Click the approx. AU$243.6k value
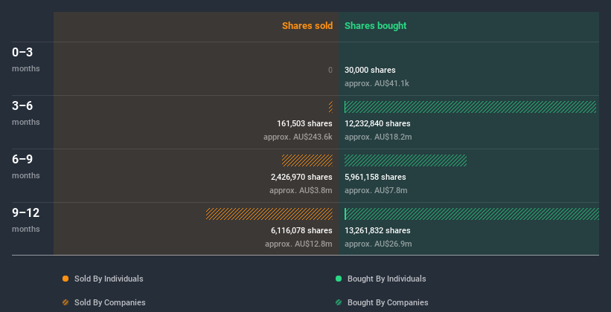This screenshot has height=312, width=611. pyautogui.click(x=298, y=137)
